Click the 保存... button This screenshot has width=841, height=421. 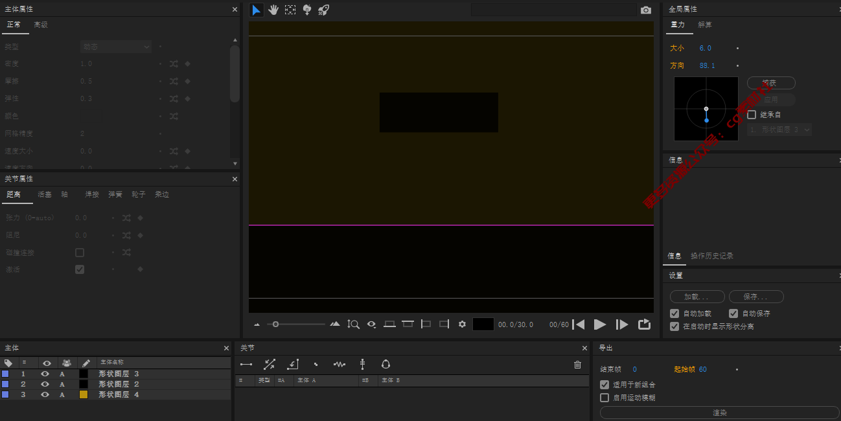(x=756, y=297)
